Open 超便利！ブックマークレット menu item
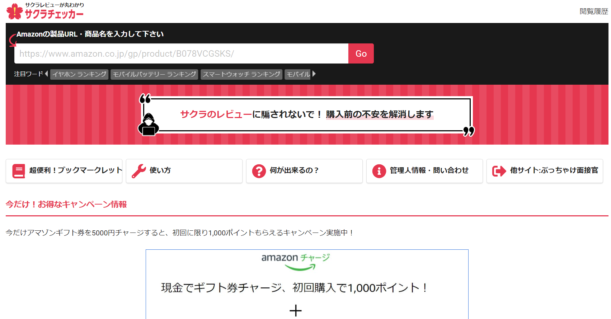Image resolution: width=611 pixels, height=319 pixels. 64,171
